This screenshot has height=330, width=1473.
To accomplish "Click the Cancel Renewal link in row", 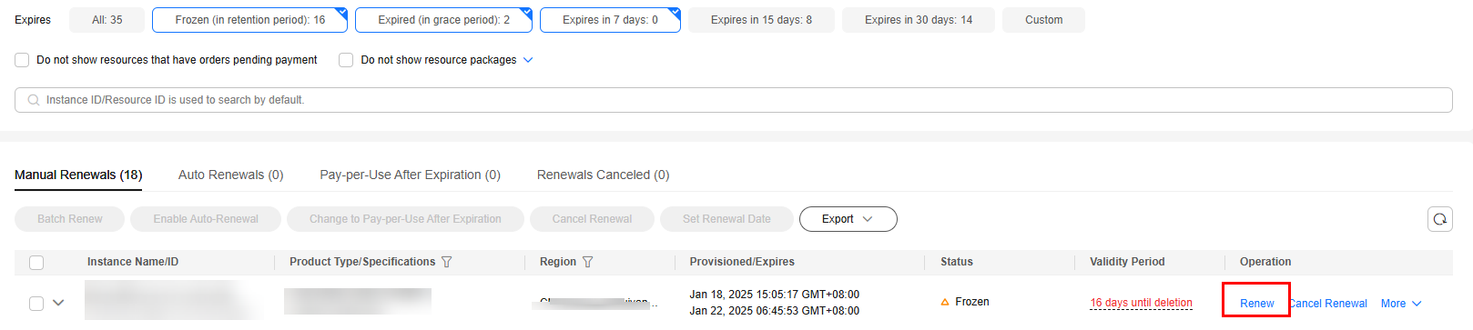I will [x=1328, y=304].
